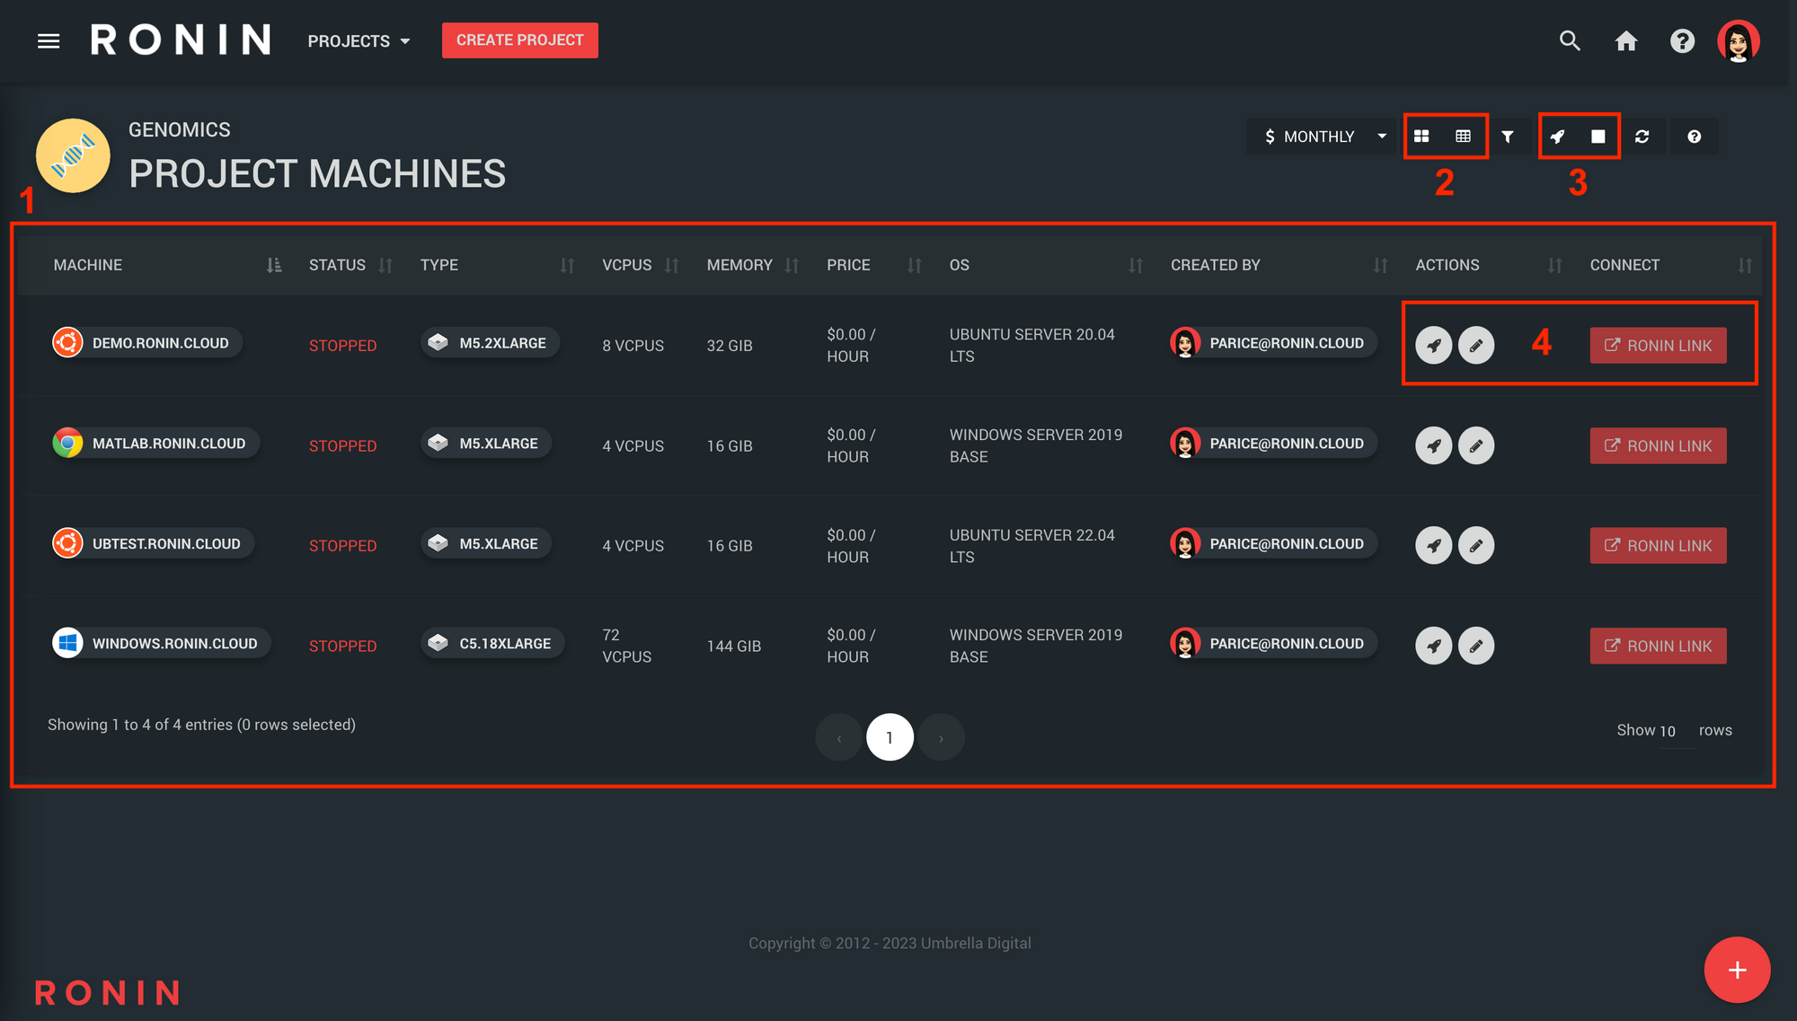Launch demo.ronin.cloud with rocket action

pyautogui.click(x=1434, y=346)
